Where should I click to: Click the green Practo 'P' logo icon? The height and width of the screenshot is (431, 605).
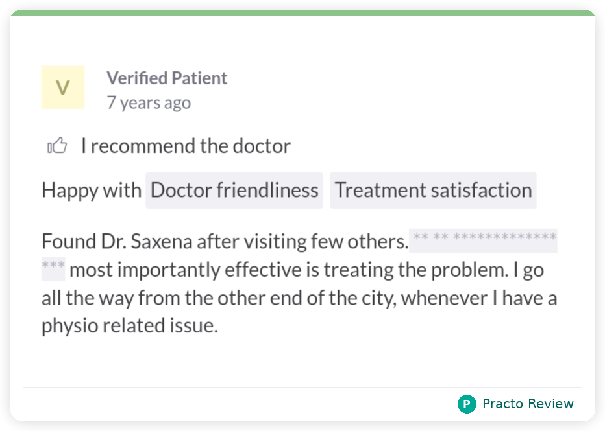tap(467, 404)
